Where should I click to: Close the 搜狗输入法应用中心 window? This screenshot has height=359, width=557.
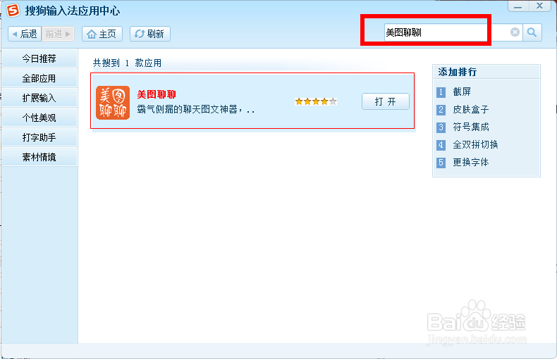point(540,6)
